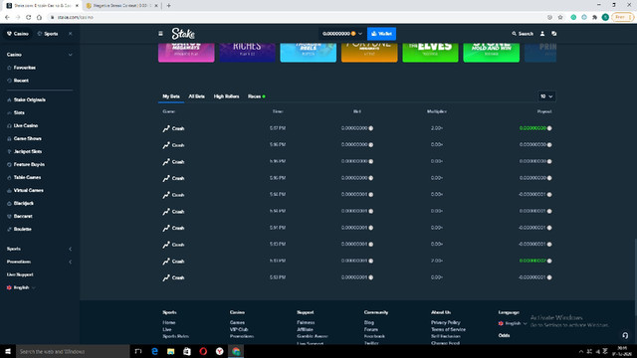Switch to Casino tab in sidebar
The height and width of the screenshot is (358, 637).
click(x=18, y=34)
